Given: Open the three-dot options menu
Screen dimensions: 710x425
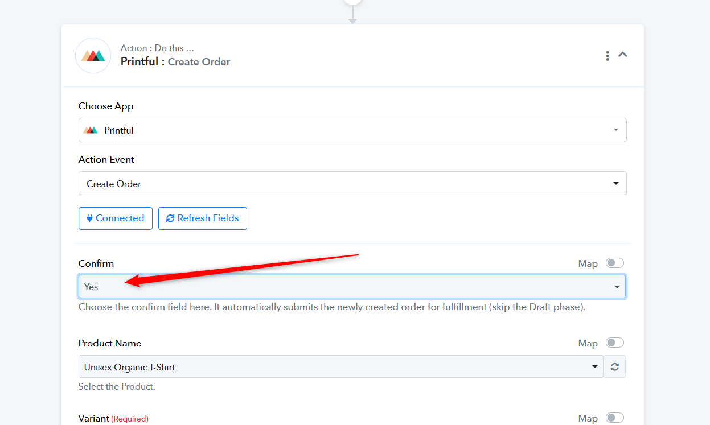Looking at the screenshot, I should (x=608, y=56).
